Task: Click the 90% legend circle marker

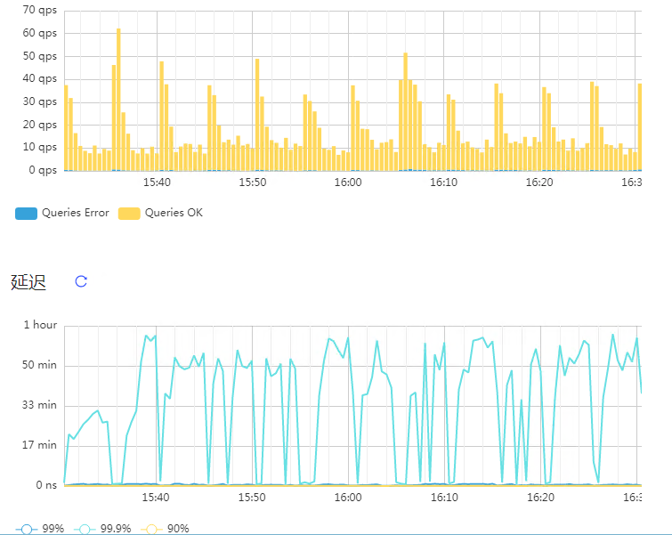Action: (x=151, y=530)
